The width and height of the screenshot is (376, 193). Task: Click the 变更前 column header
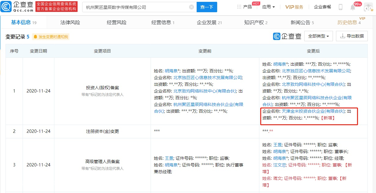point(205,51)
